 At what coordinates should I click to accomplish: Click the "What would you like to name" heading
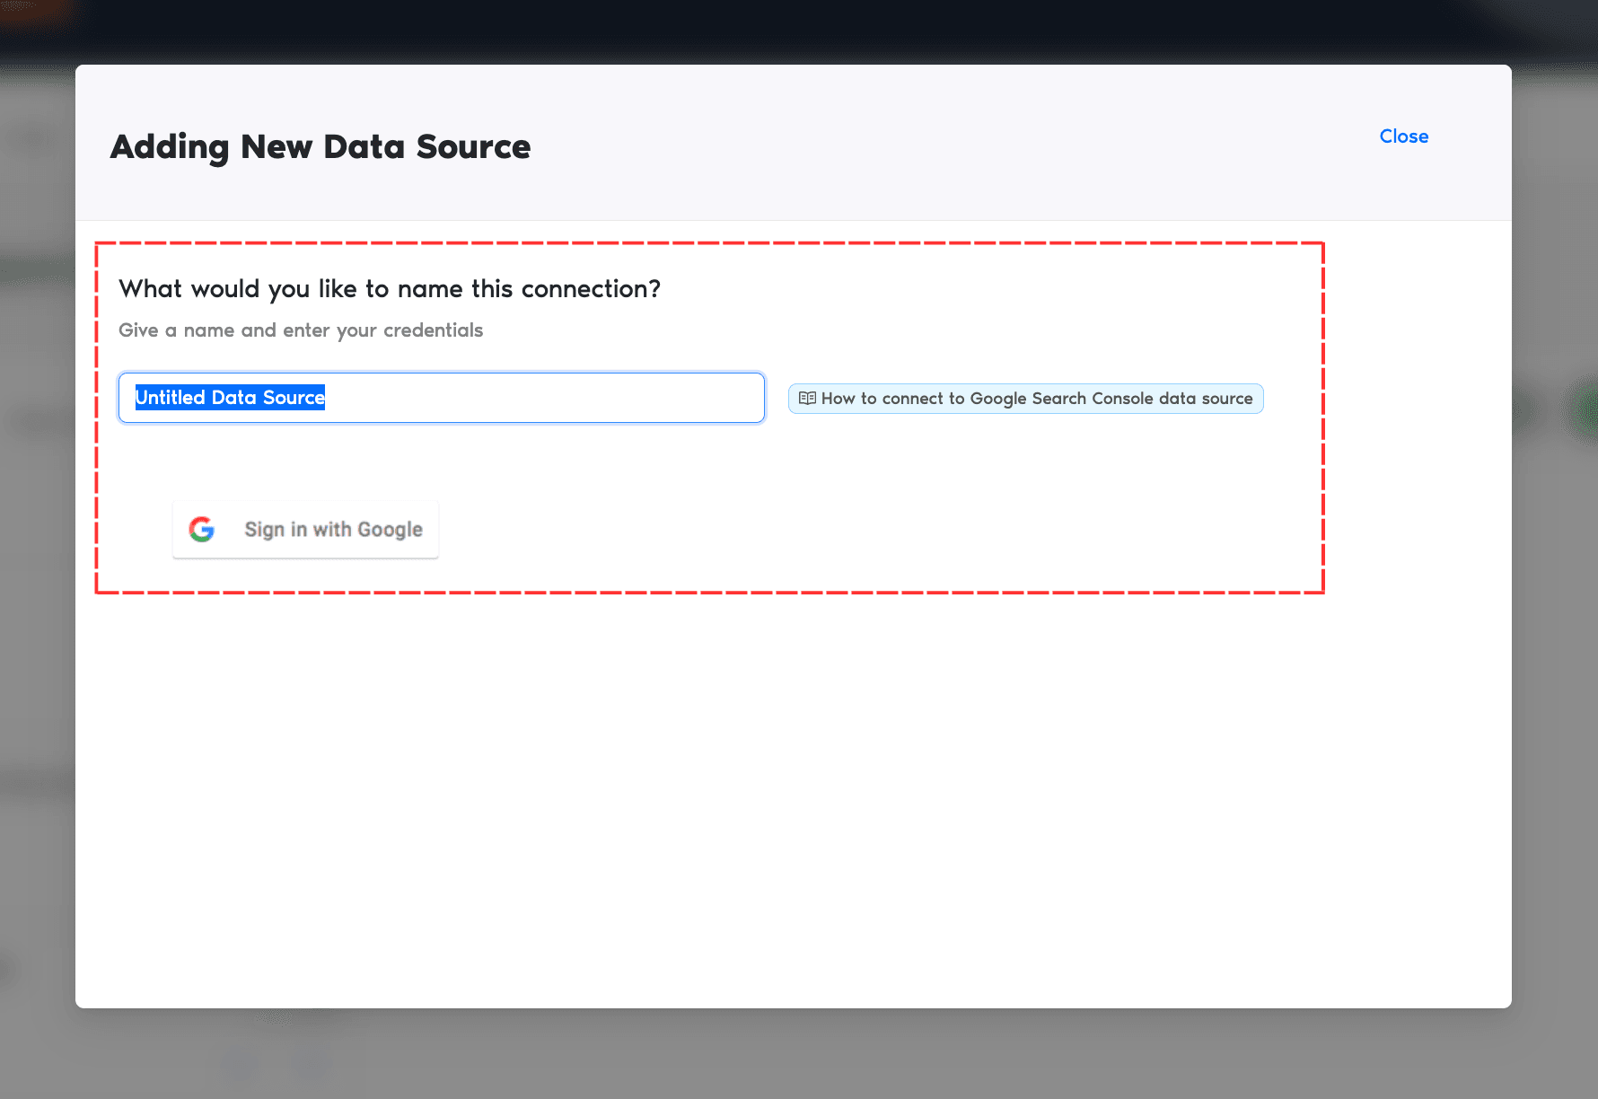[x=389, y=289]
